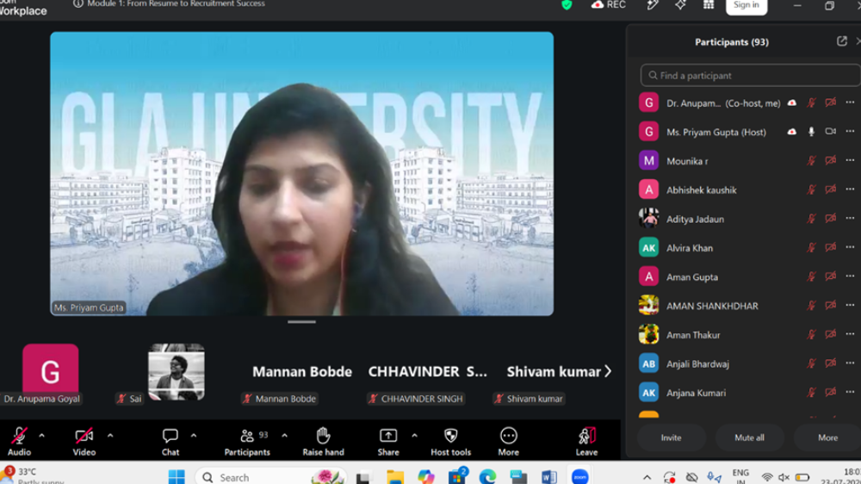Click the Sign in button
This screenshot has width=861, height=484.
coord(746,5)
